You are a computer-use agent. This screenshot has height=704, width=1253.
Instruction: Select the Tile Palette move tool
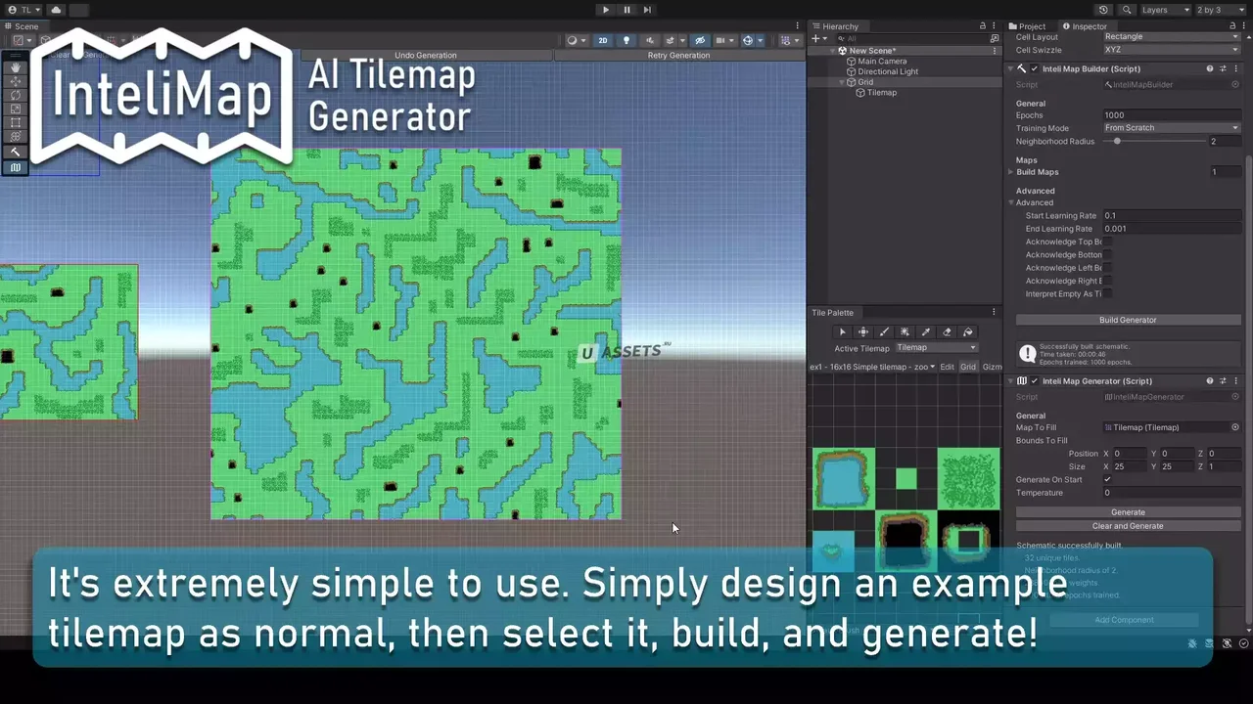[863, 332]
